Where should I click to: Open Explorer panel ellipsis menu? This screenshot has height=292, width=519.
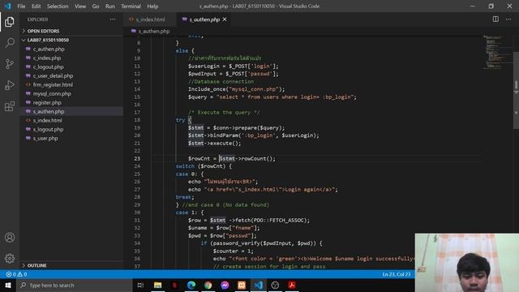tap(113, 19)
